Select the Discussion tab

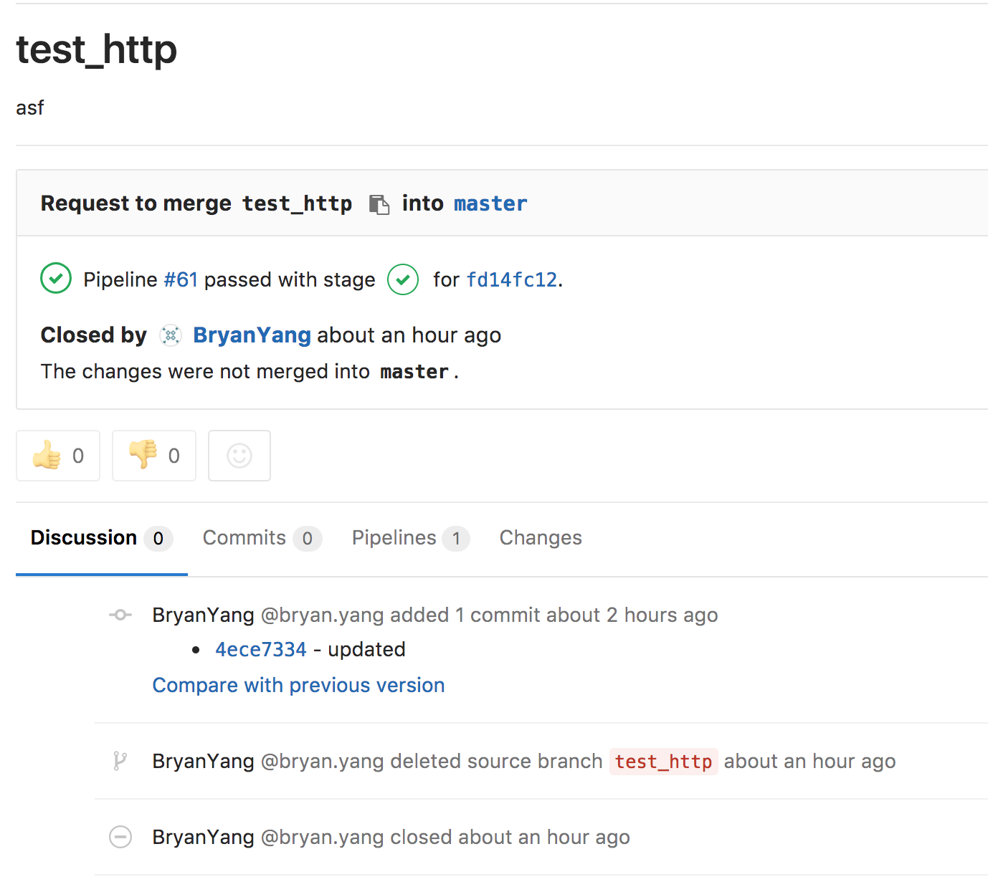[x=101, y=538]
